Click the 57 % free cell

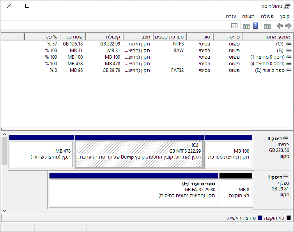52,44
